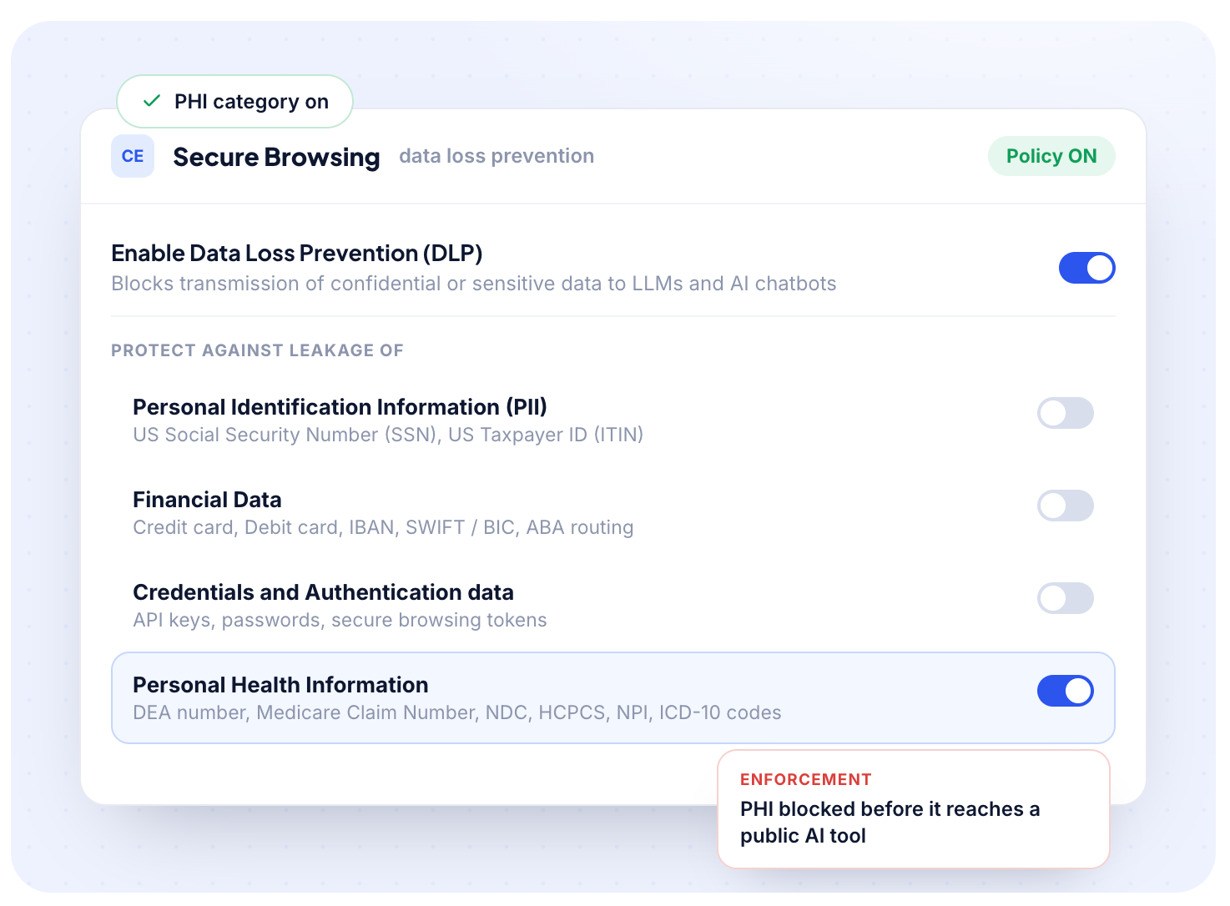Click the PHI category on pill

tap(234, 101)
